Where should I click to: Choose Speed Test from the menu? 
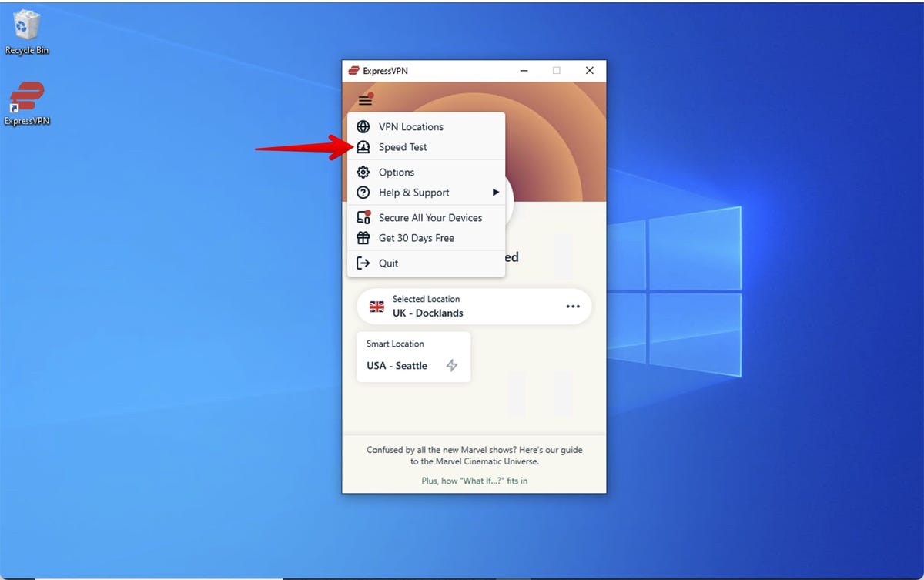coord(427,147)
